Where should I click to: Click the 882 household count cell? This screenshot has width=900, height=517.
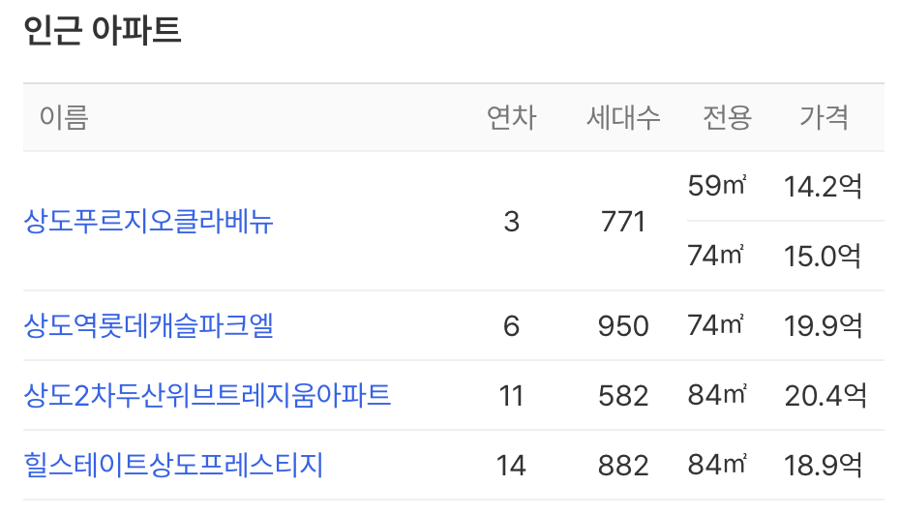(623, 466)
